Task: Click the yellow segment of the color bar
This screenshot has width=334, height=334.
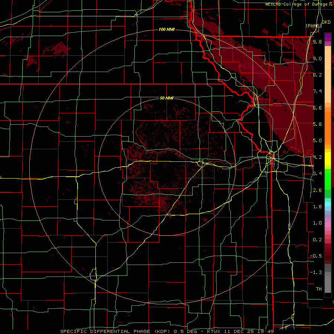Action: [x=328, y=159]
